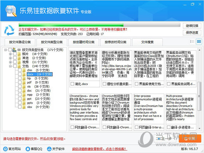Open the 按修改时间分类 tab

click(x=115, y=42)
